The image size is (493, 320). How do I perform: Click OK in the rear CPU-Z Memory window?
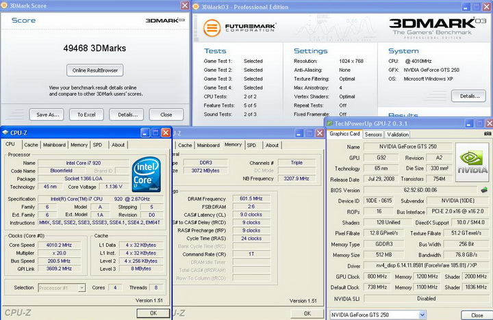tap(307, 313)
